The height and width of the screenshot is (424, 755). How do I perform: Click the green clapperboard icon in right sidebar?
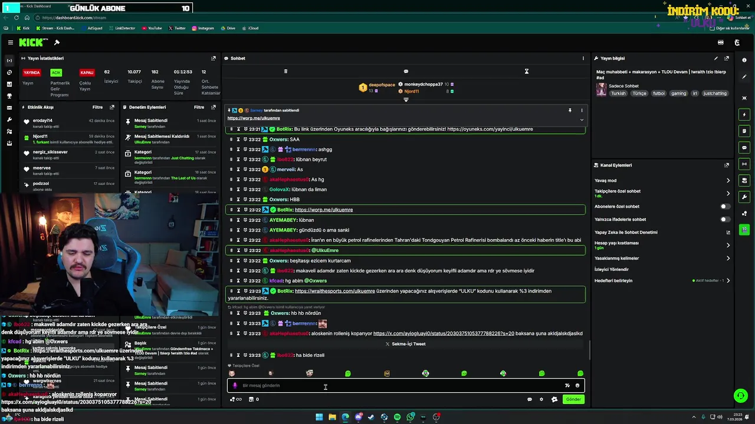(744, 230)
